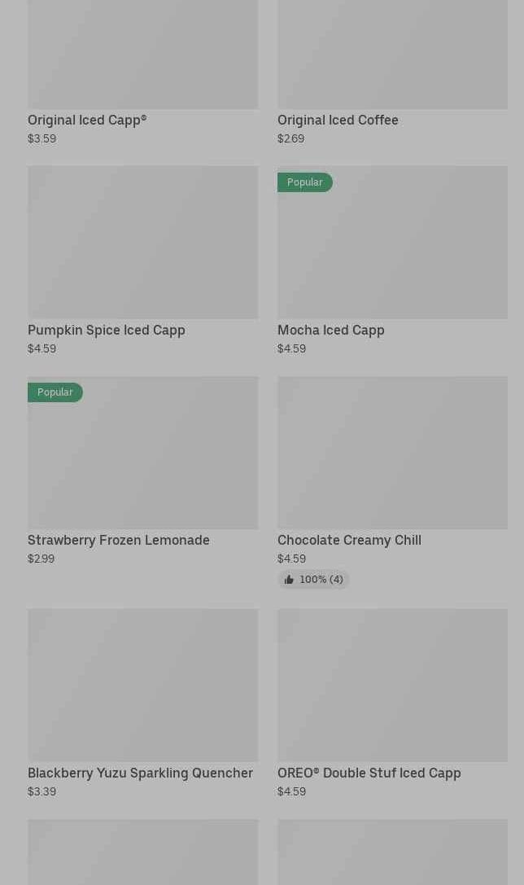Click the thumbs-up icon under Chocolate Creamy Chill
Image resolution: width=524 pixels, height=885 pixels.
[289, 580]
